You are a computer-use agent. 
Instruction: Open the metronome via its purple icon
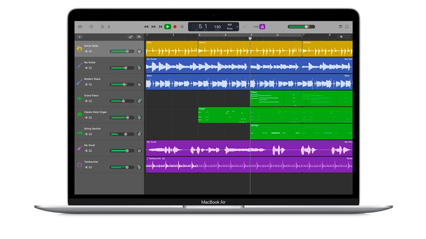click(262, 26)
